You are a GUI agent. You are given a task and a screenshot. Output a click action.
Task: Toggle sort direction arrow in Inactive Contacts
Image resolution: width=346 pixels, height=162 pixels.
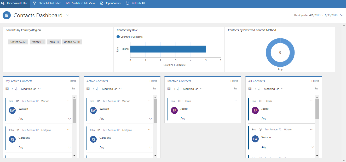click(x=178, y=89)
